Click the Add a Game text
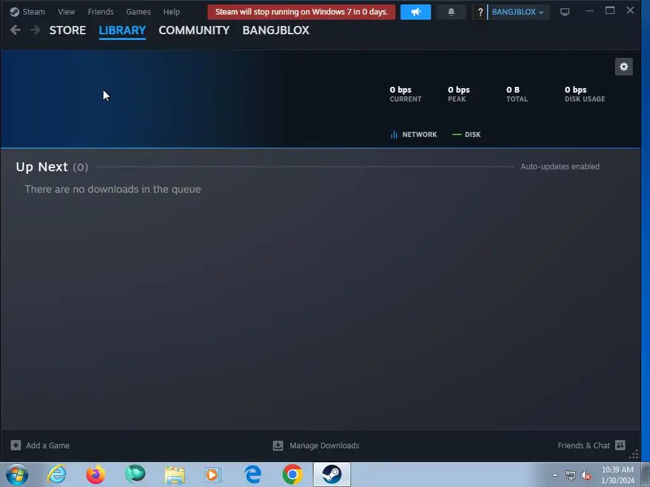650x487 pixels. pos(48,446)
